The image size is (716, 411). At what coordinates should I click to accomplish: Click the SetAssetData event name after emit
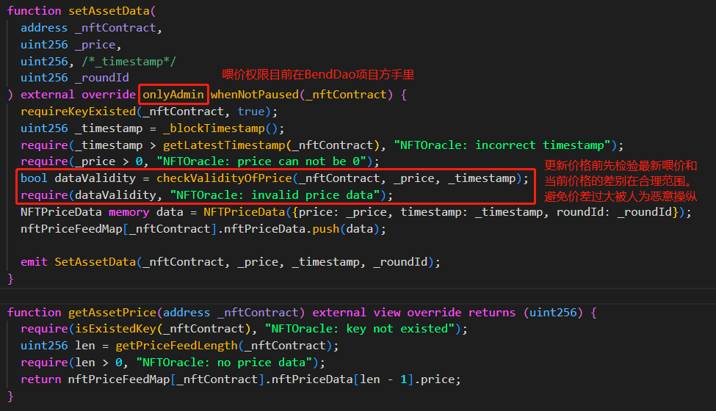point(95,262)
